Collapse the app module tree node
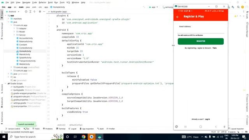This screenshot has height=140, width=249. click(6, 16)
